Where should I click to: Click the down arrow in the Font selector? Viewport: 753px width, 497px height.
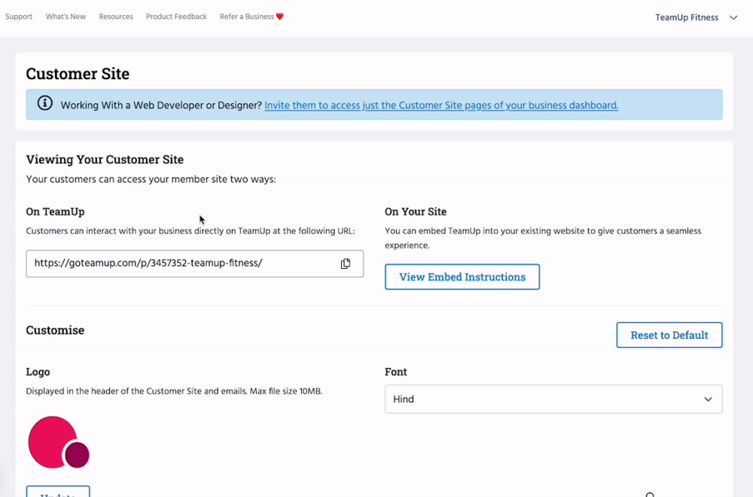click(x=708, y=399)
